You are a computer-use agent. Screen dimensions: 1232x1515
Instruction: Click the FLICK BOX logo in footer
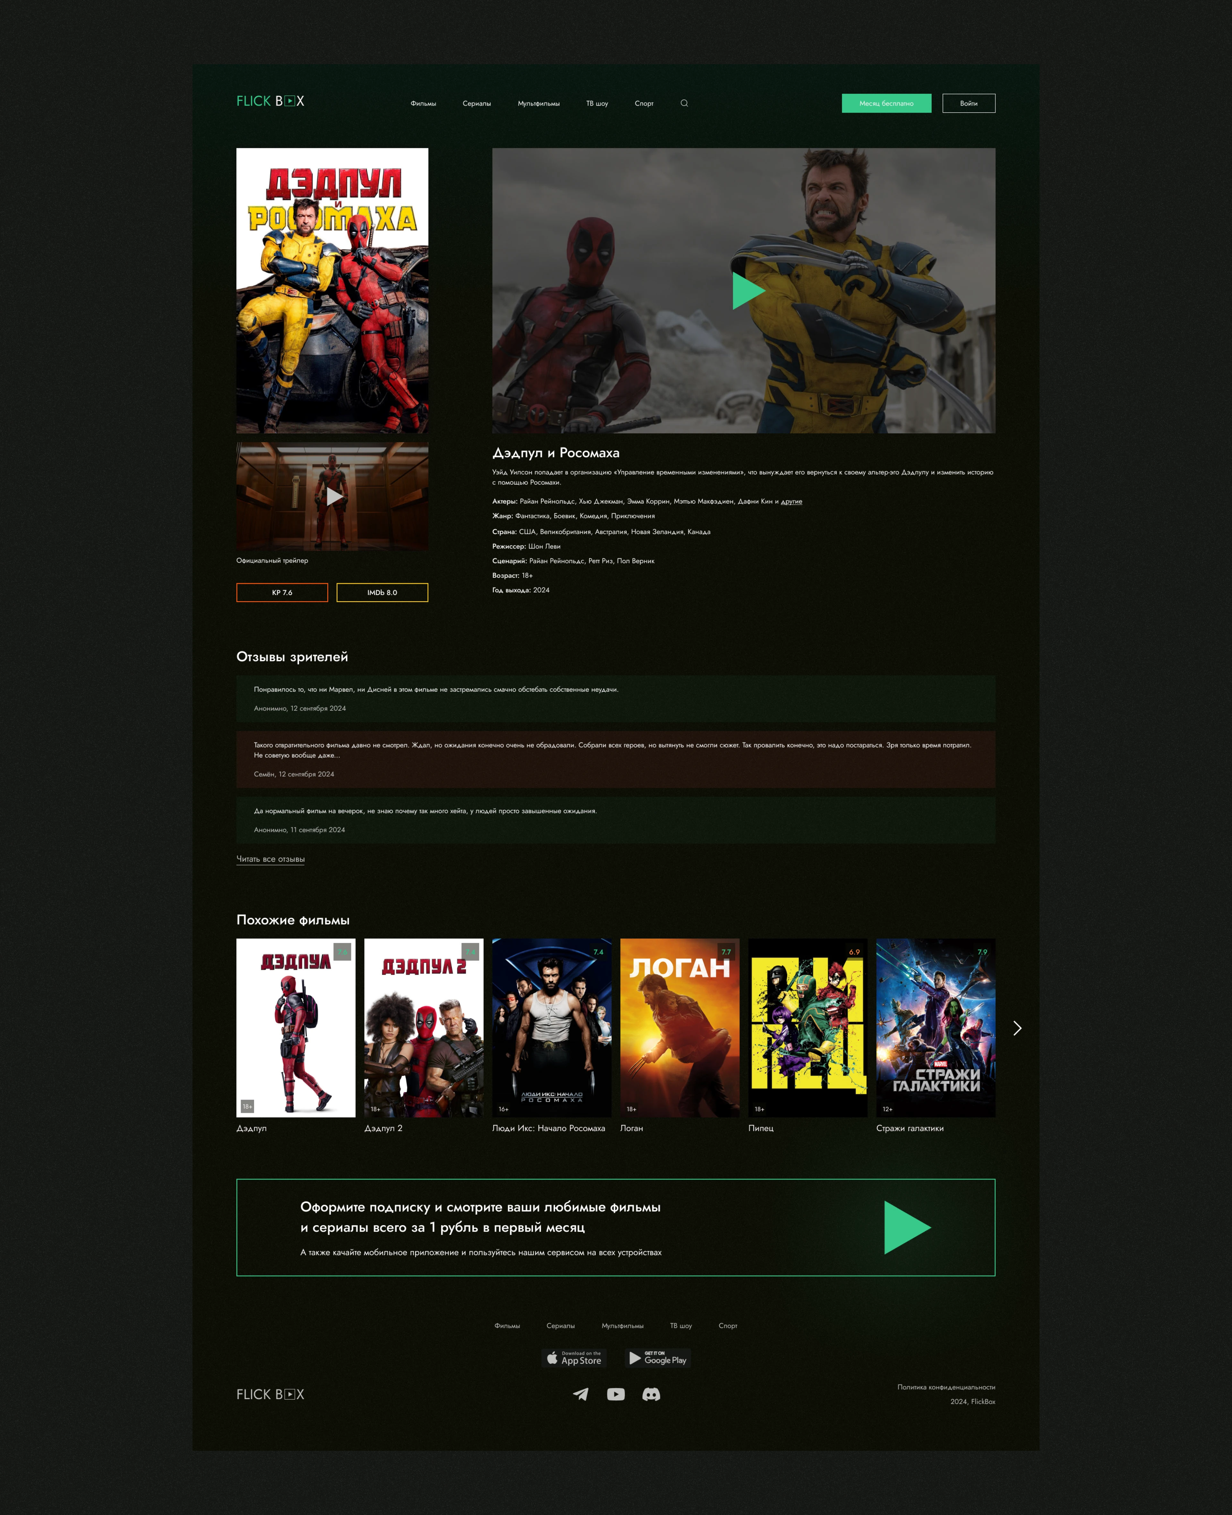pyautogui.click(x=270, y=1394)
